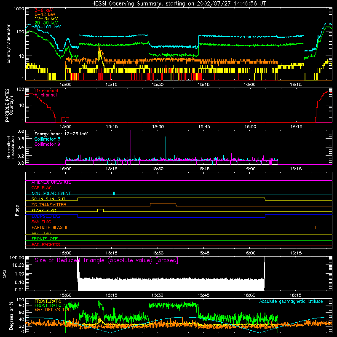Click the 0.01 tick on the SAS axis

19,289
